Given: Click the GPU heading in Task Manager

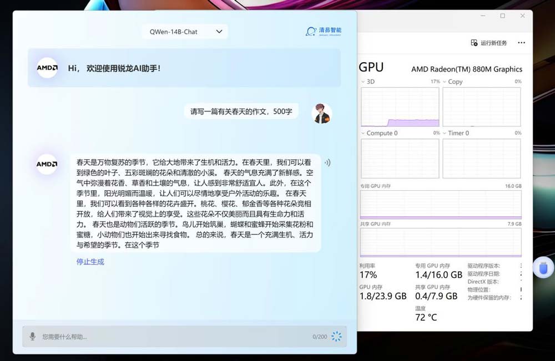Looking at the screenshot, I should (371, 67).
